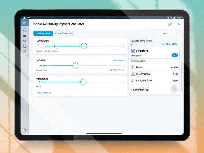Click the second sidebar icon
The height and width of the screenshot is (153, 204).
pos(25,36)
